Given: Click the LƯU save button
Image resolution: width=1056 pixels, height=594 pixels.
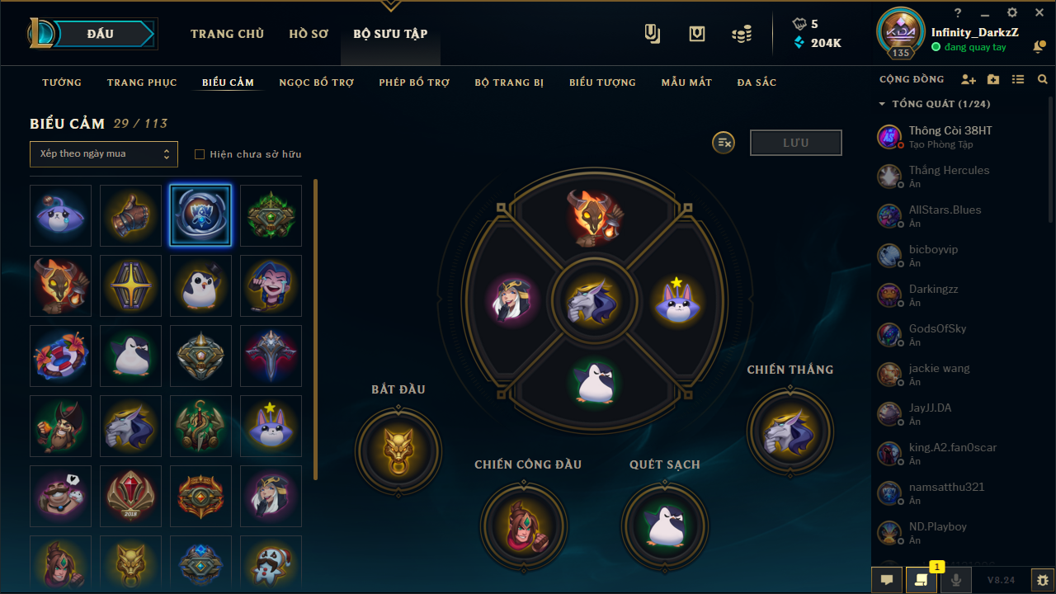Looking at the screenshot, I should (796, 143).
